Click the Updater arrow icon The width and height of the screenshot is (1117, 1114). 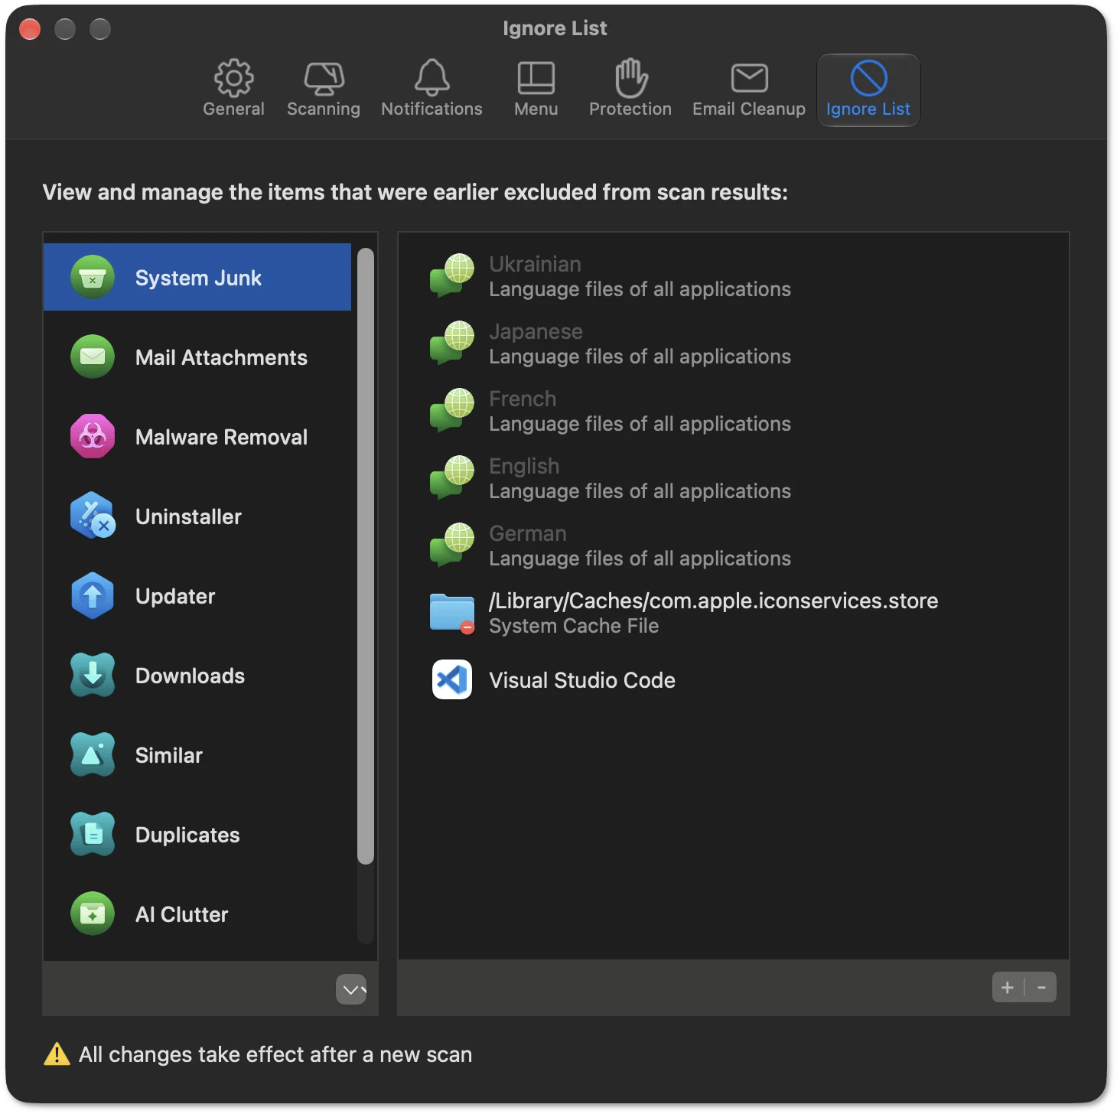tap(93, 595)
